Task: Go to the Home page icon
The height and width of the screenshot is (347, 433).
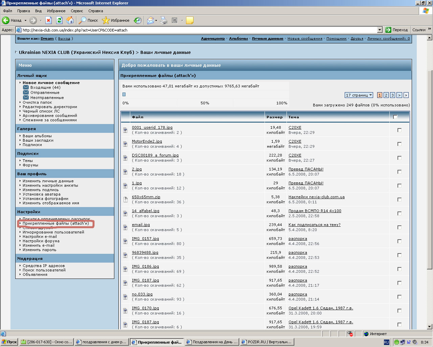Action: pos(70,20)
